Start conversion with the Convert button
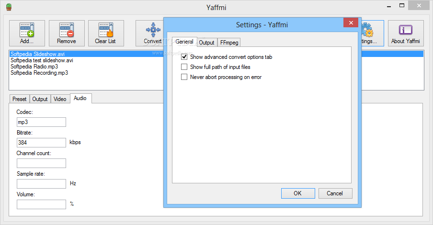This screenshot has width=433, height=225. click(x=149, y=33)
